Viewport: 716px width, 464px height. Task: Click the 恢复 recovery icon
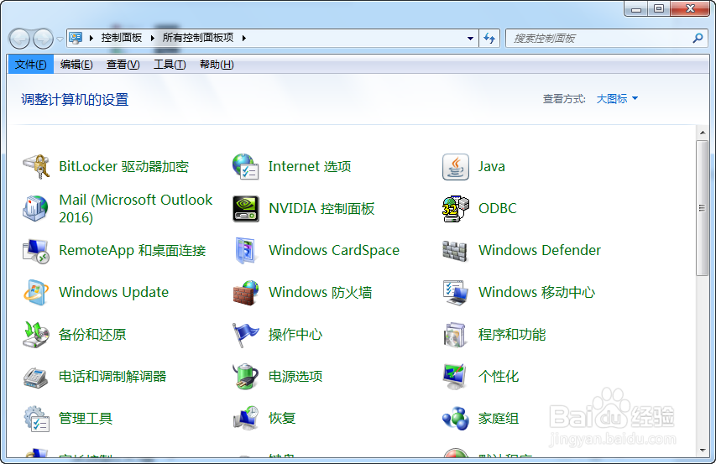tap(246, 419)
